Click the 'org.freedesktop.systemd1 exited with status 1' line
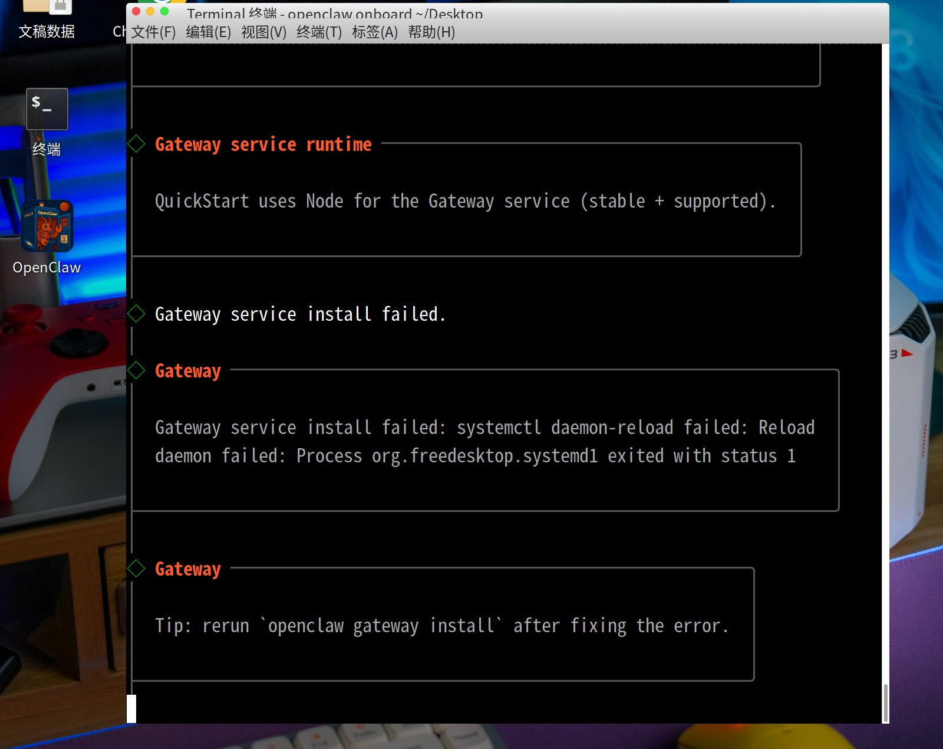 pos(476,456)
